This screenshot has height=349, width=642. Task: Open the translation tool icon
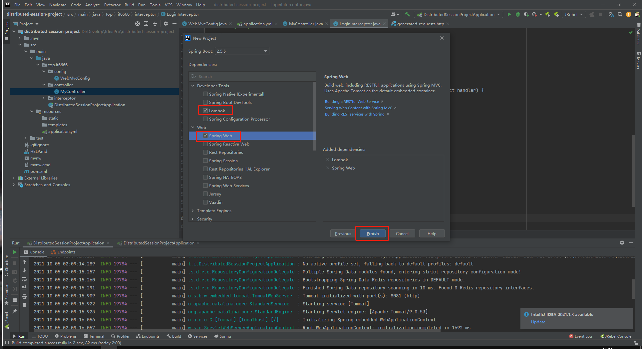[x=611, y=14]
